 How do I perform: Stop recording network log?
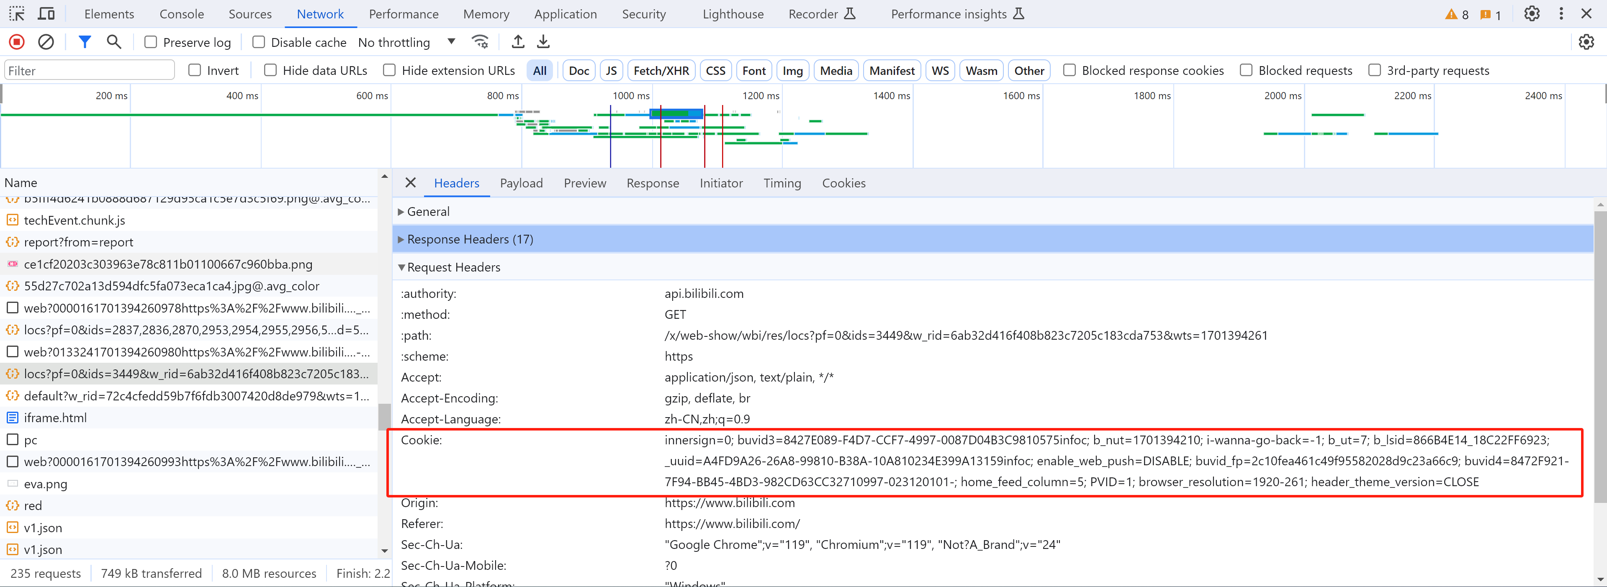[17, 42]
